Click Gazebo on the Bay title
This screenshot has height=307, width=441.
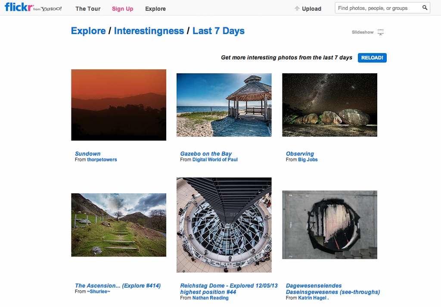click(206, 154)
